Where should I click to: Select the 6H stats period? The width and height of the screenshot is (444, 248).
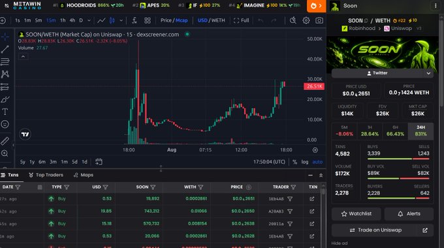pos(395,131)
